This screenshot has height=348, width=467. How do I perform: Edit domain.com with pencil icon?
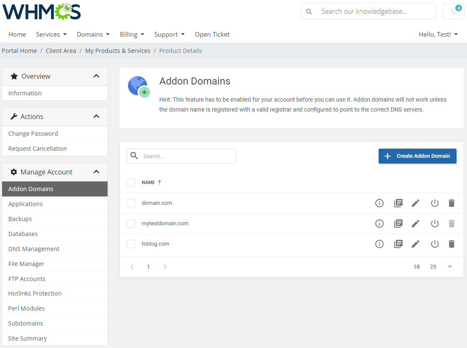coord(415,203)
